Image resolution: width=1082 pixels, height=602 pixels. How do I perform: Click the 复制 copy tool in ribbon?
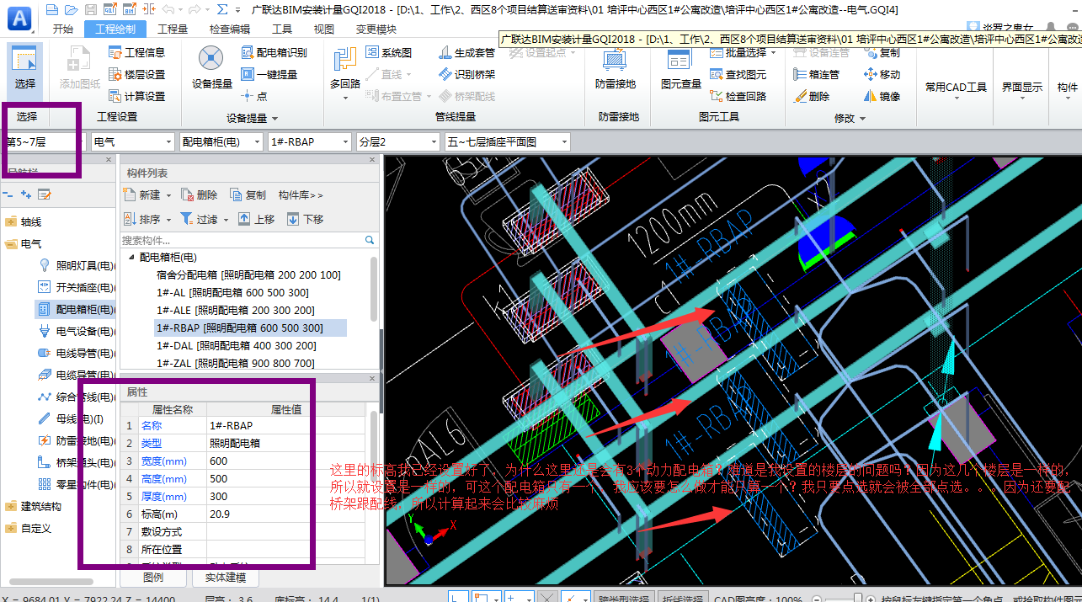coord(882,52)
